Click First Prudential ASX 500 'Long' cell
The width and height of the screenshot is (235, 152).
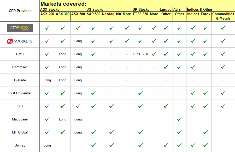click(78, 93)
